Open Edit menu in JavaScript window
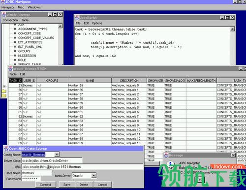This screenshot has height=190, width=246. pyautogui.click(x=86, y=23)
